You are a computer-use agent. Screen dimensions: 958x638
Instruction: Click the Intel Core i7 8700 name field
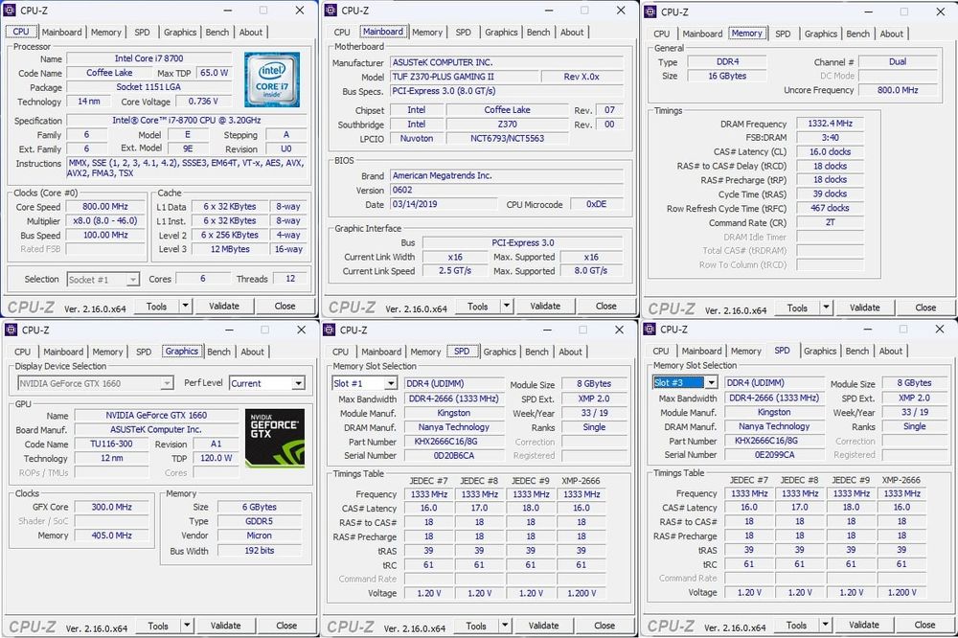149,58
